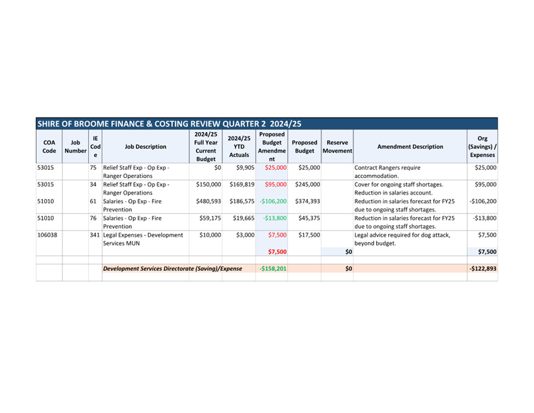Click the green -$13,800 proposed amendment
The image size is (534, 413).
pyautogui.click(x=275, y=218)
